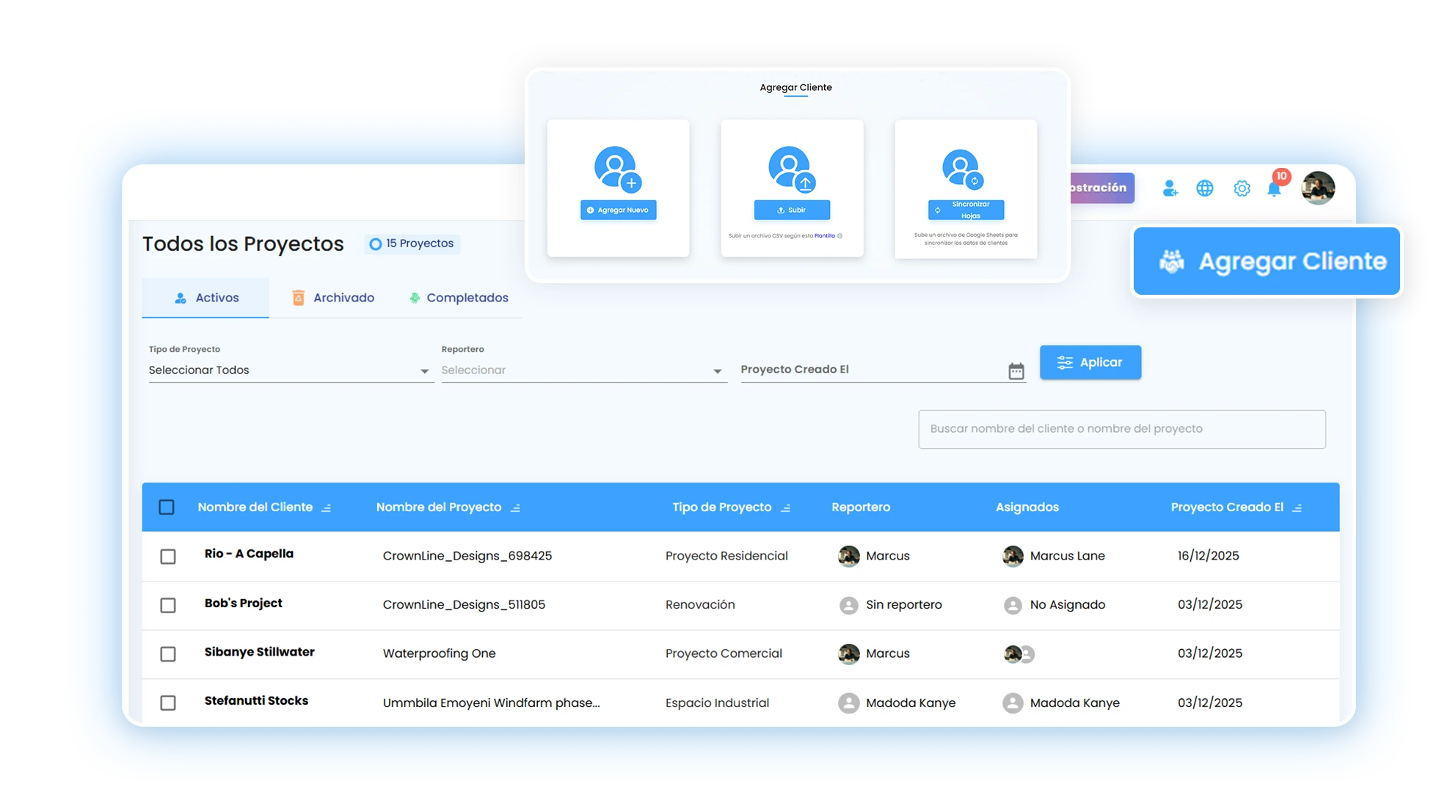The height and width of the screenshot is (792, 1453).
Task: Sort by Proyecto Creado El column icon
Action: [1297, 508]
